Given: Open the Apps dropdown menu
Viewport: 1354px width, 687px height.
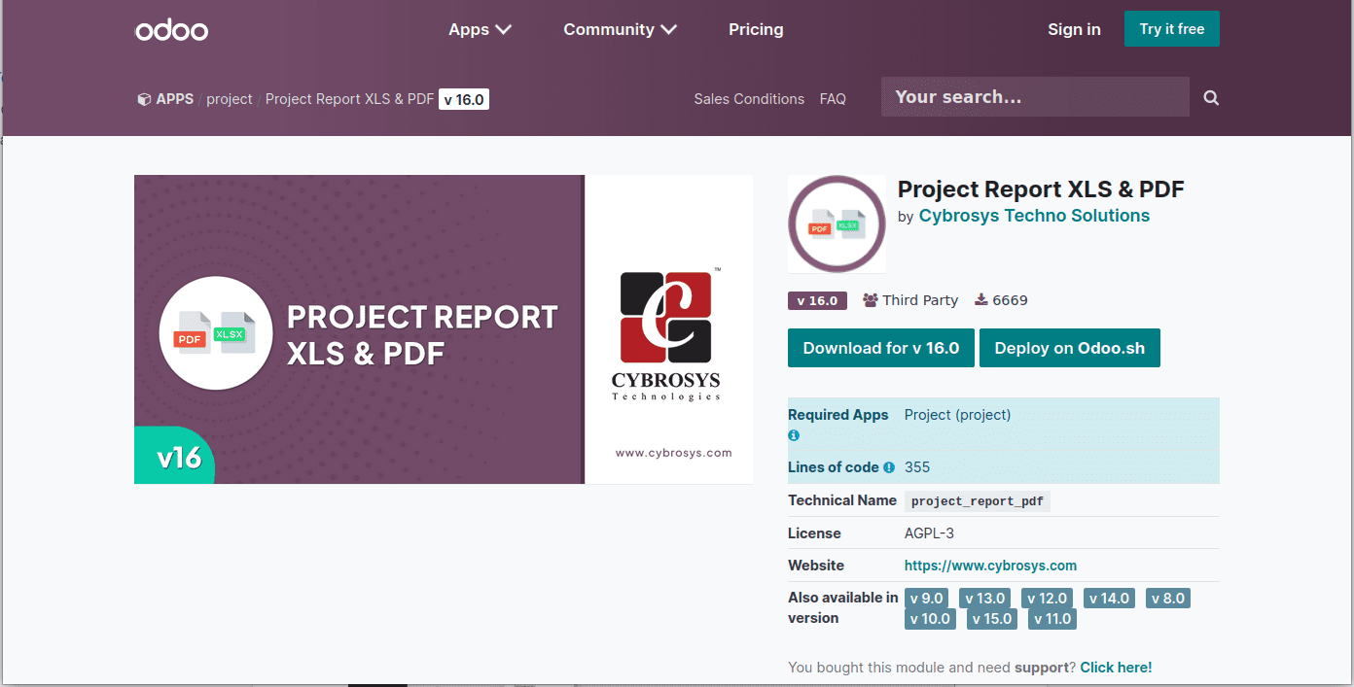Looking at the screenshot, I should click(480, 29).
